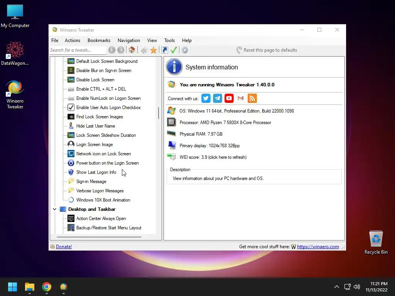
Task: Open the Gmail contact icon
Action: [x=241, y=98]
